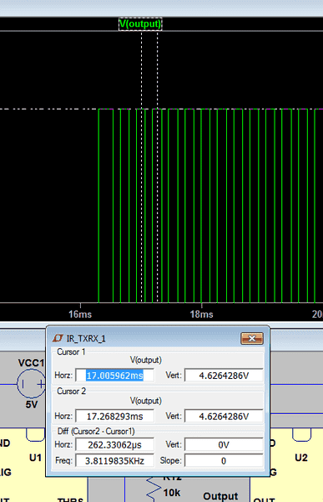Viewport: 323px width, 502px height.
Task: Click Cursor 2 Horz field 17.268293ms
Action: click(114, 416)
